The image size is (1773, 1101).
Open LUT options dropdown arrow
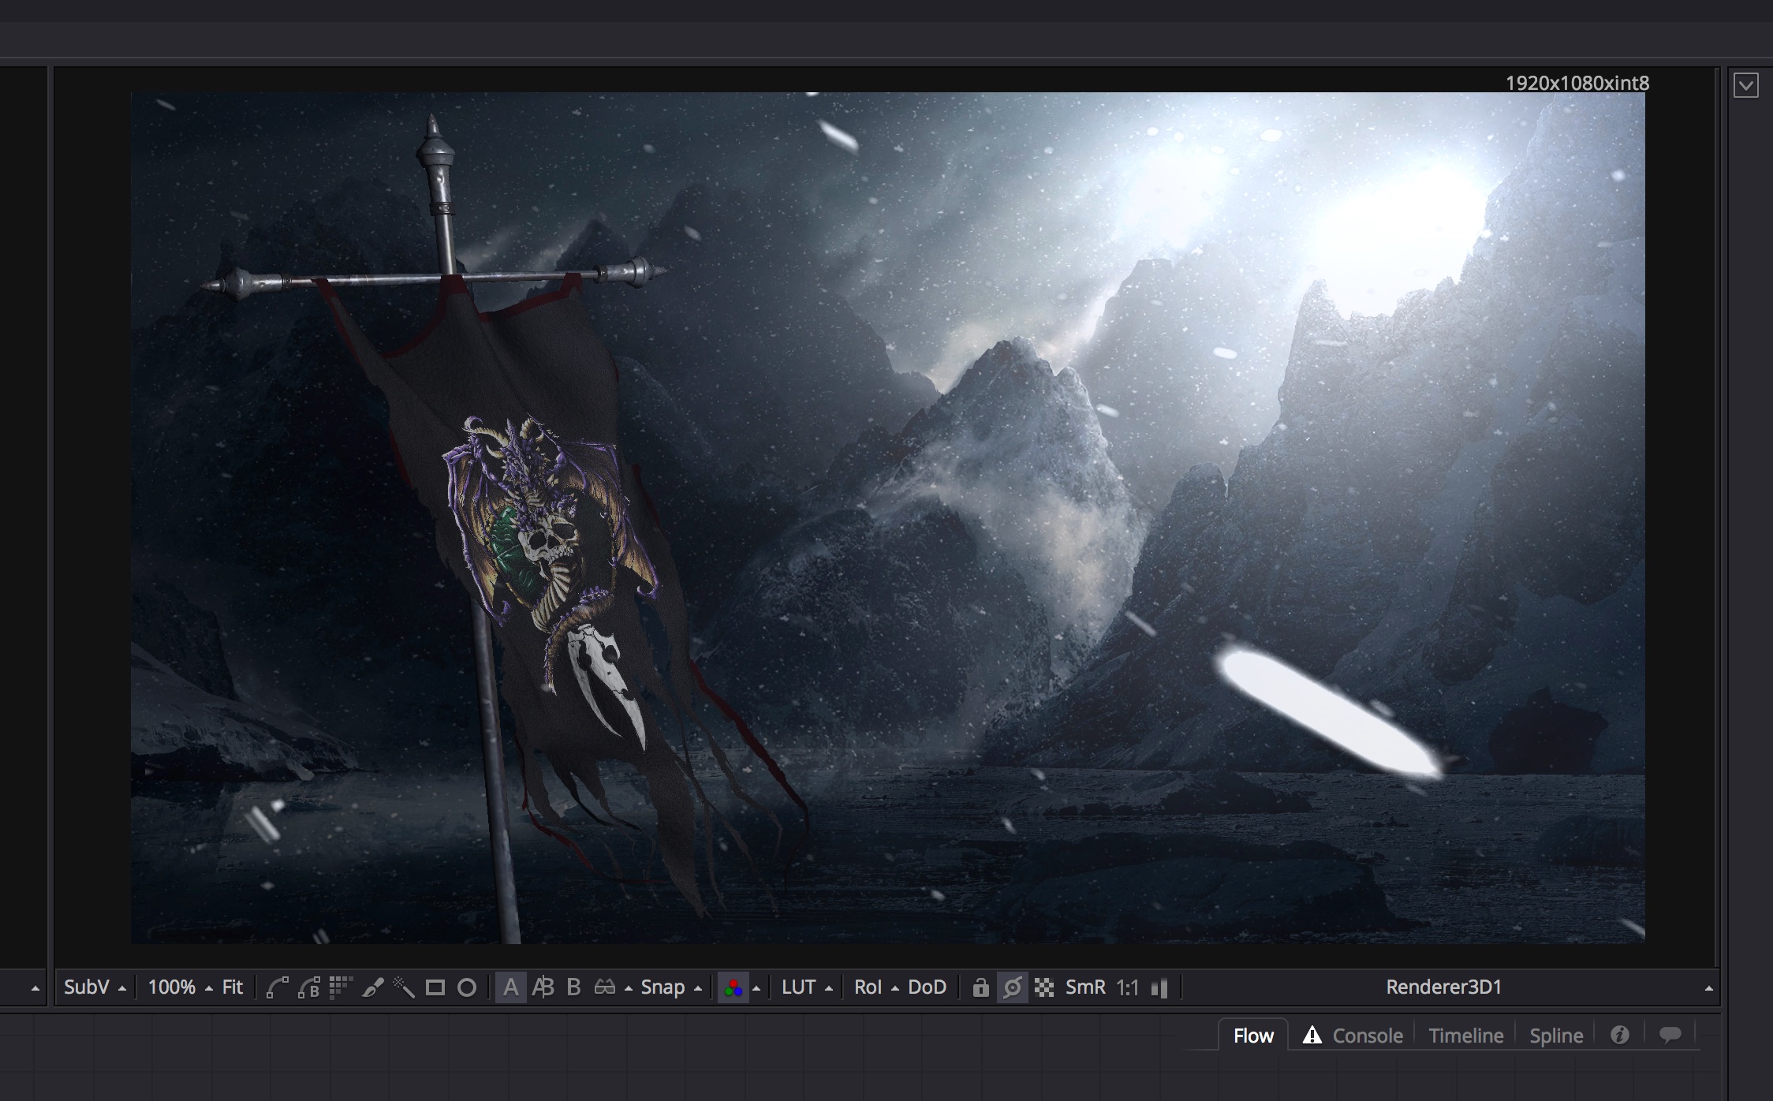tap(828, 988)
